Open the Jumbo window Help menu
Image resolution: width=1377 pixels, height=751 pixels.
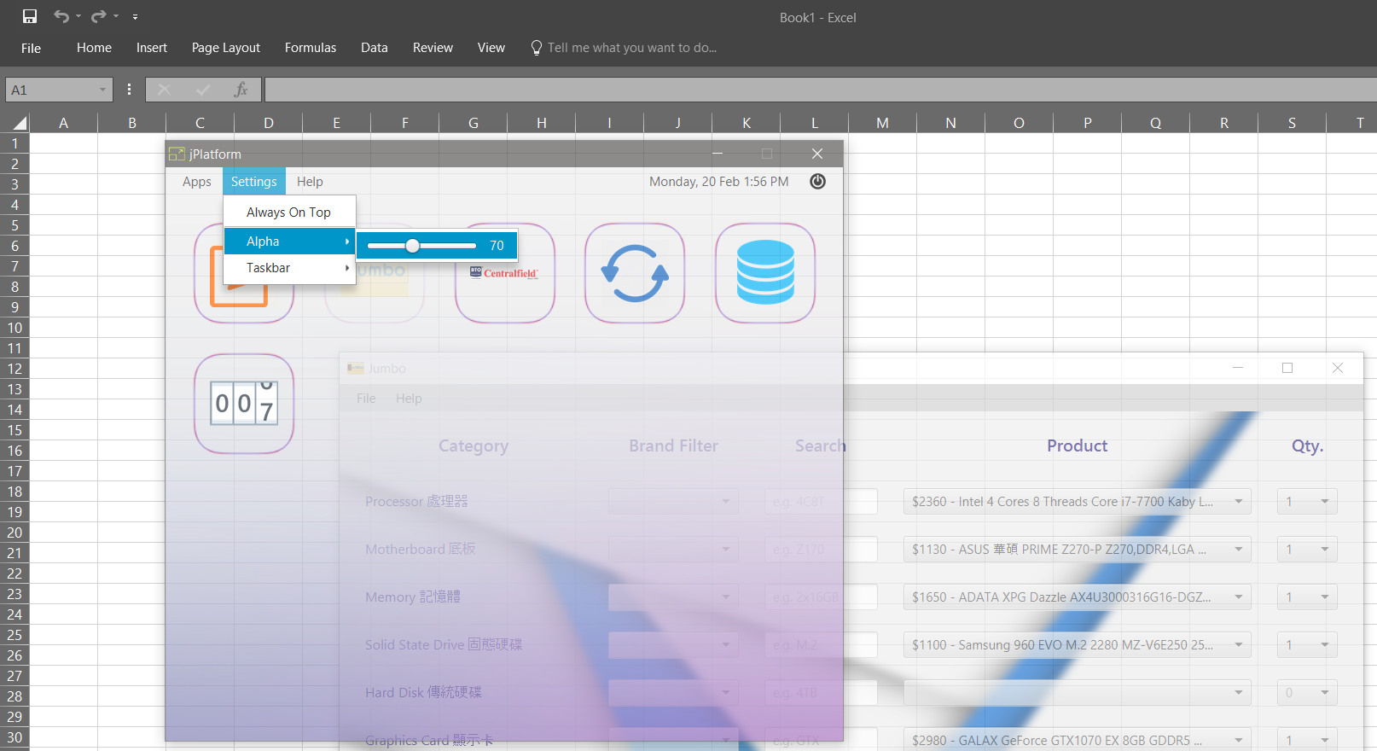click(x=409, y=399)
